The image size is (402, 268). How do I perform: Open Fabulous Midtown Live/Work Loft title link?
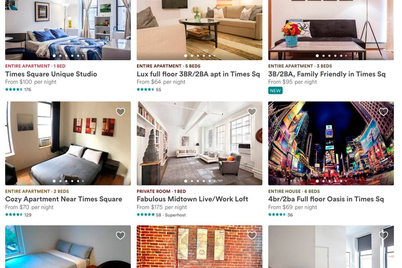coord(192,199)
